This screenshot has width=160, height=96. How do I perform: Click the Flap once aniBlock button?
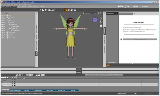27,90
